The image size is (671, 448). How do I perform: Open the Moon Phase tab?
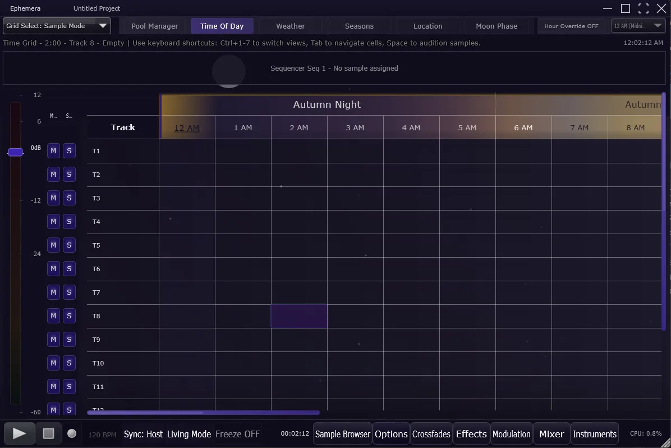pos(497,26)
